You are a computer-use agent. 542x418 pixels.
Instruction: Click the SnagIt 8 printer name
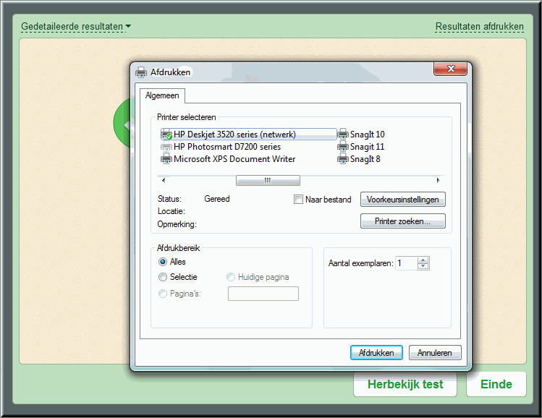coord(365,159)
